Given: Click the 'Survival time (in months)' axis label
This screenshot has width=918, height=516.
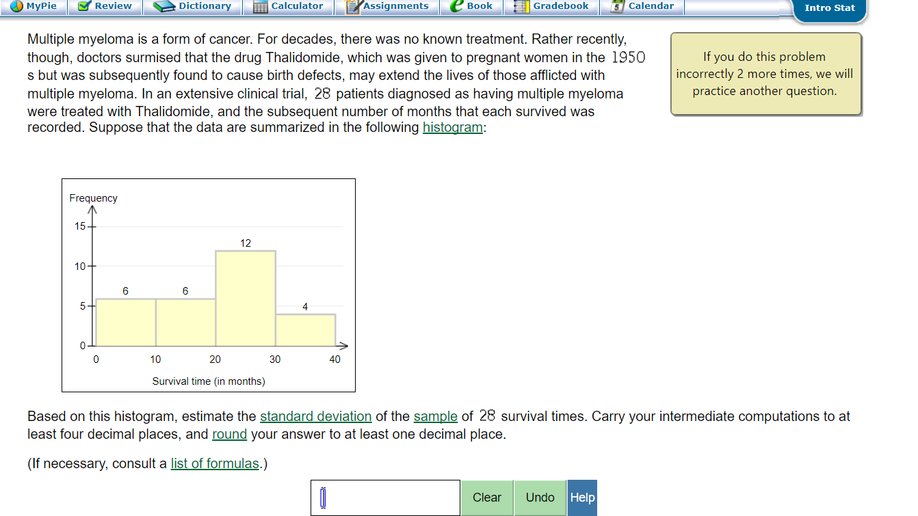Looking at the screenshot, I should pyautogui.click(x=209, y=381).
